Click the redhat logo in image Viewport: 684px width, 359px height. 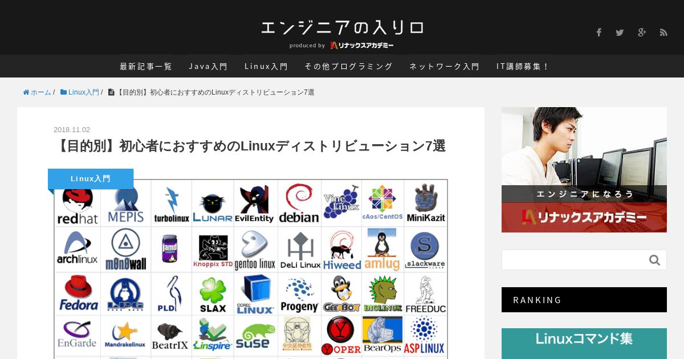click(78, 206)
